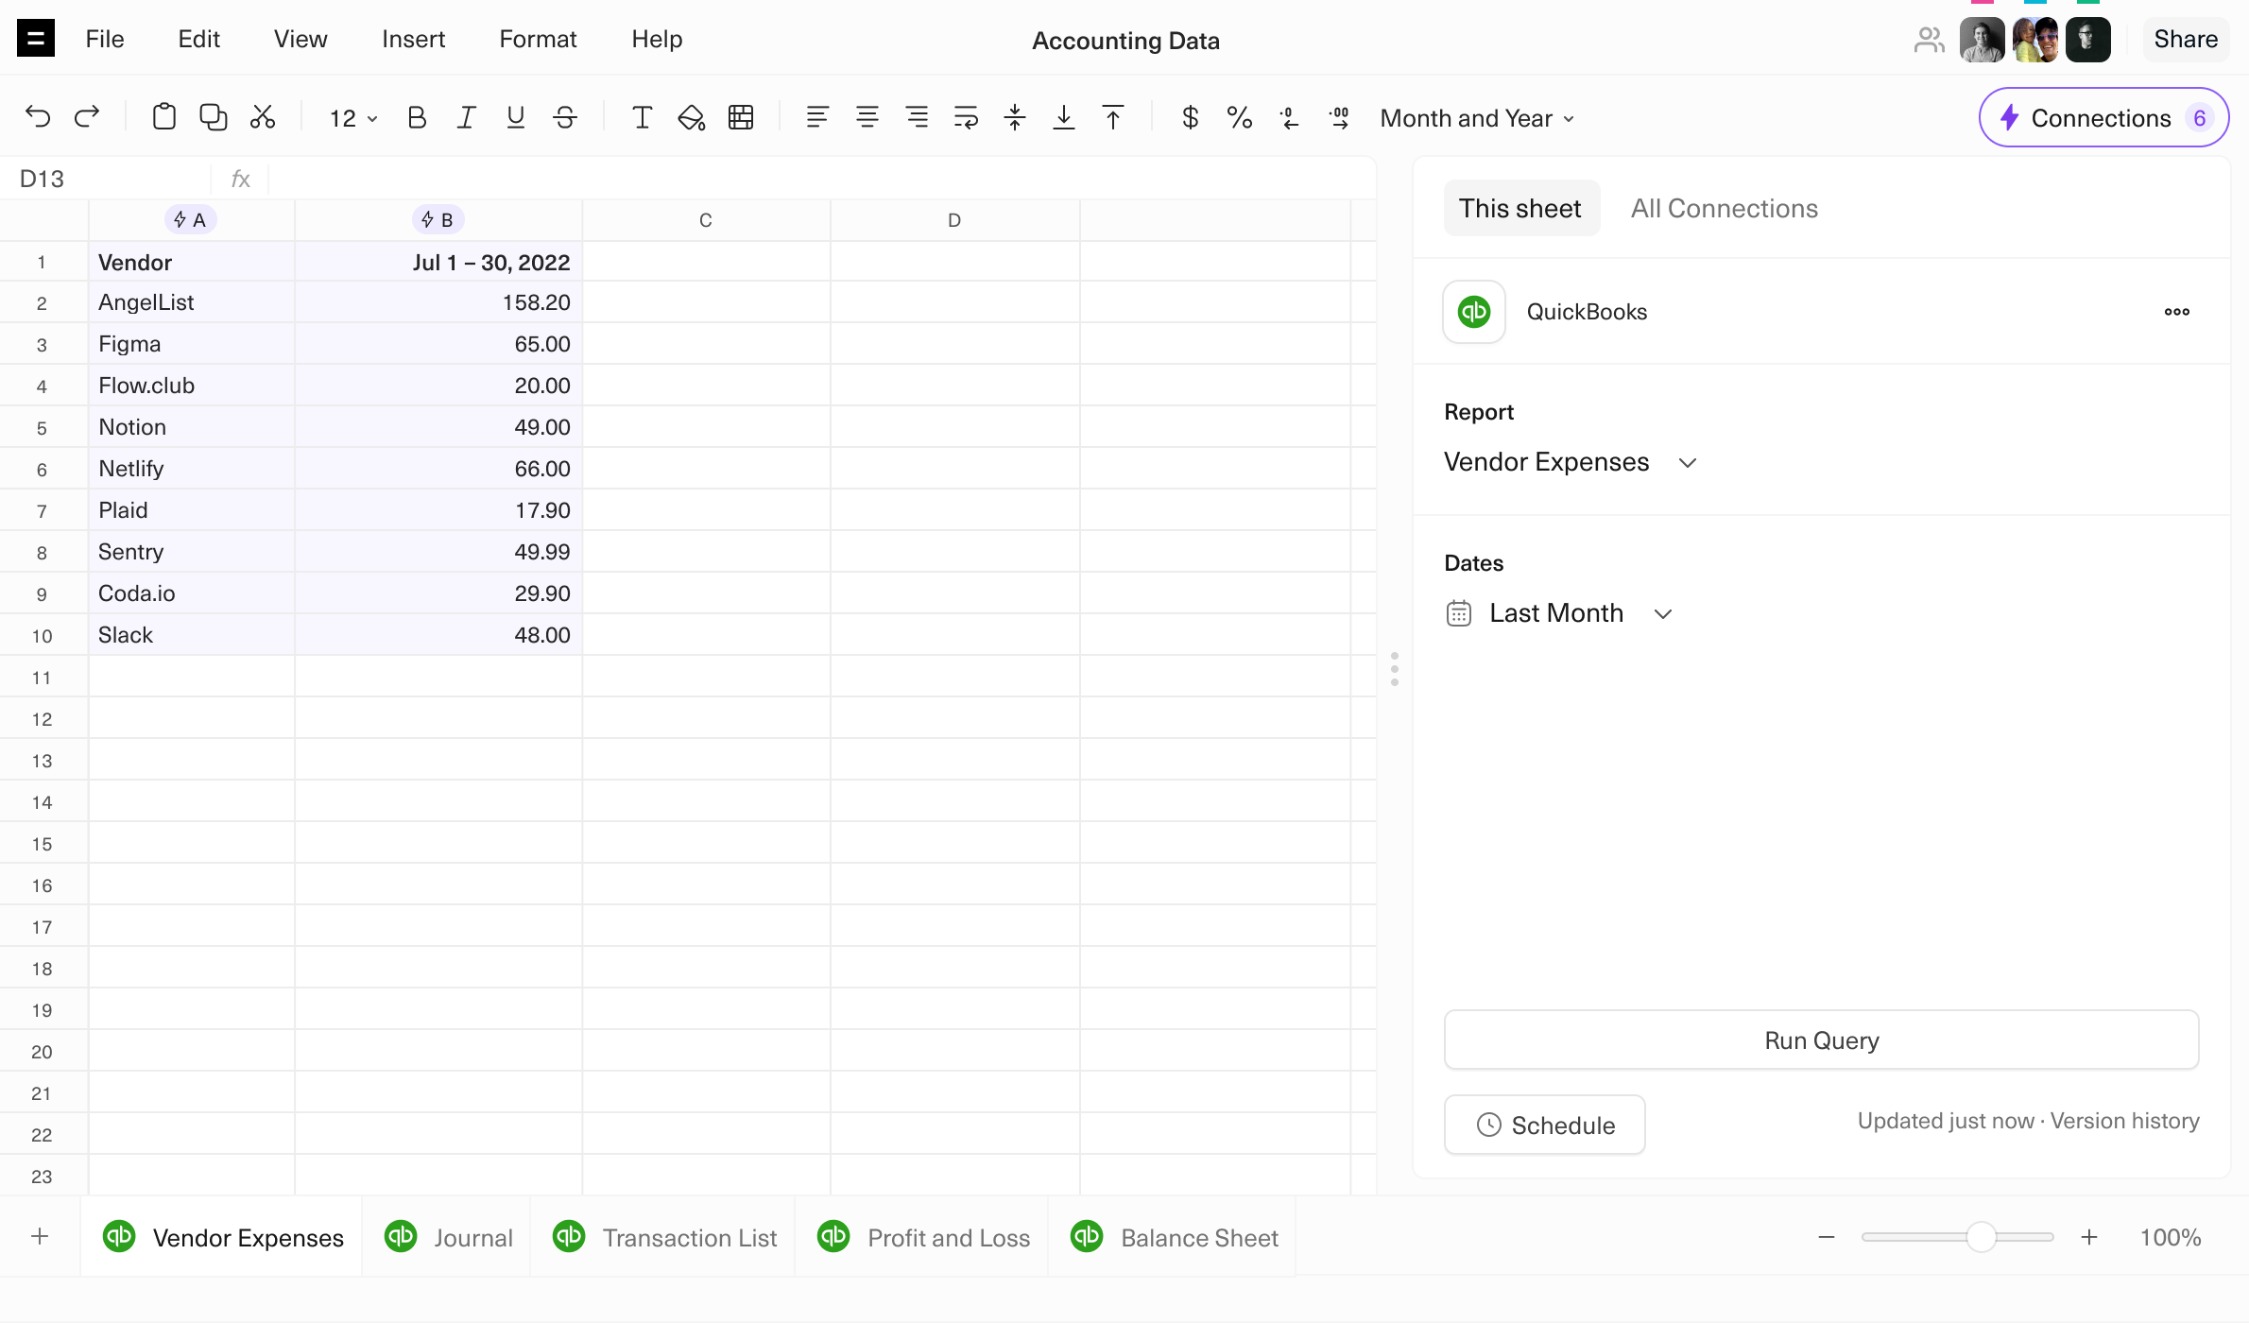Screen dimensions: 2249x1323
Task: Click the cell borders grid icon
Action: coord(741,117)
